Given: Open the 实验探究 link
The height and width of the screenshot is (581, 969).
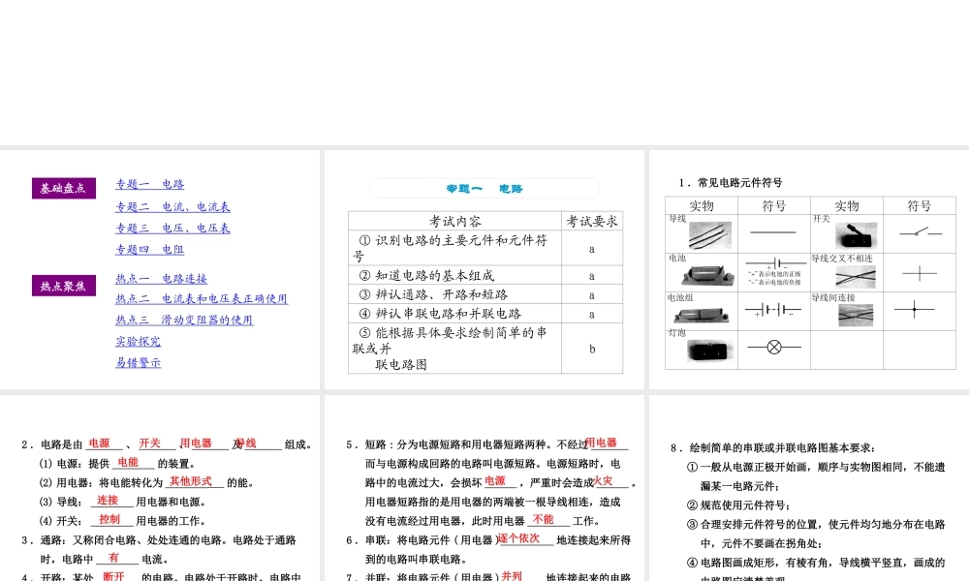Looking at the screenshot, I should 138,342.
